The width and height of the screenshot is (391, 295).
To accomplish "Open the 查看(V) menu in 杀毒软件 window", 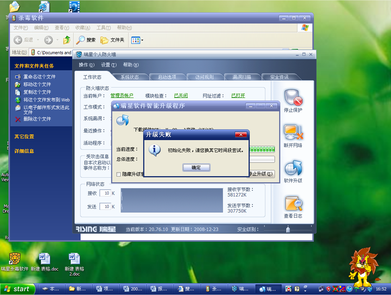I will [62, 28].
